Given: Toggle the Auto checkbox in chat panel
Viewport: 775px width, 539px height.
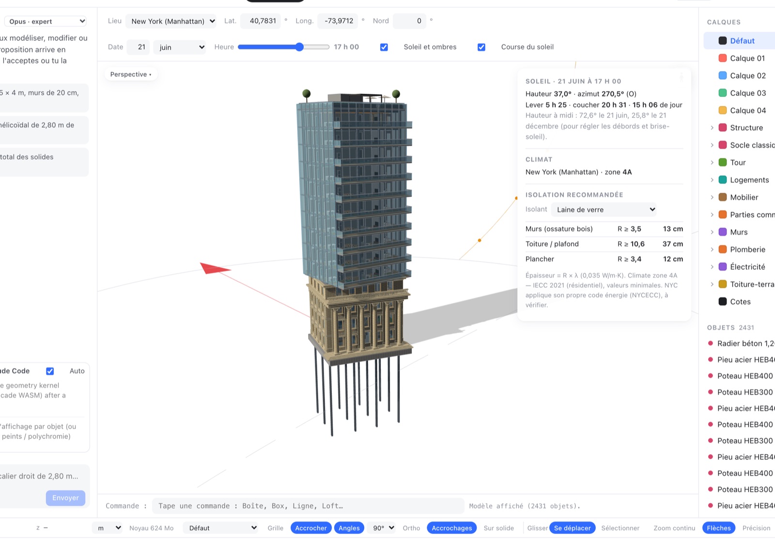Looking at the screenshot, I should [x=50, y=371].
